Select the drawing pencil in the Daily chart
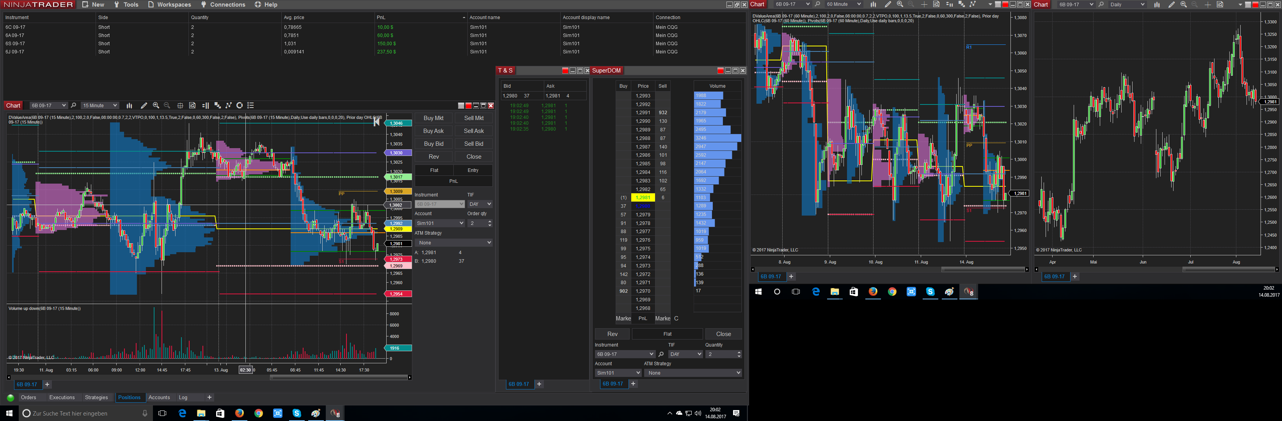Image resolution: width=1282 pixels, height=421 pixels. (x=1172, y=4)
